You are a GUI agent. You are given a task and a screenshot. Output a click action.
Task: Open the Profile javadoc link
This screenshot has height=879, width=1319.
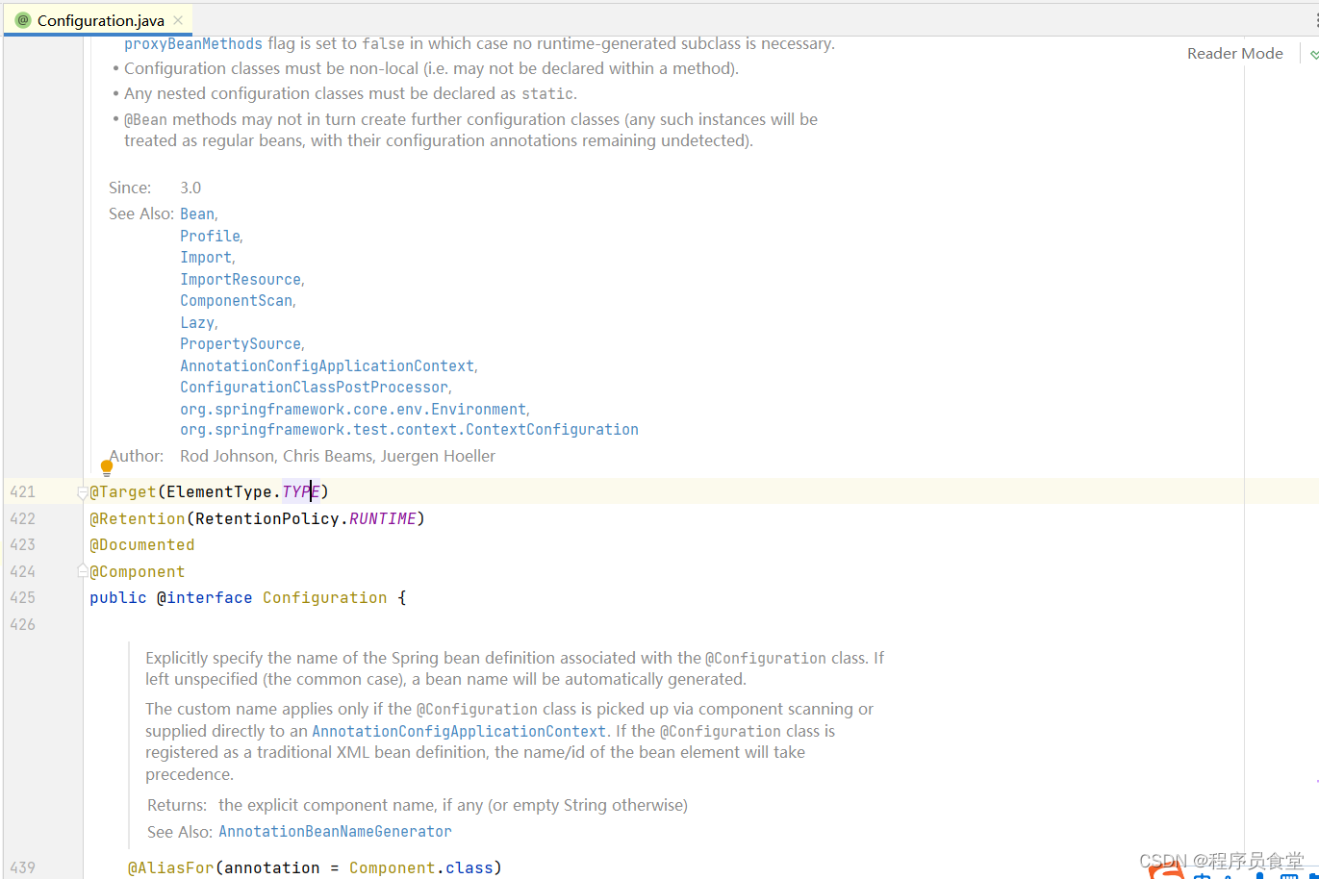point(209,236)
